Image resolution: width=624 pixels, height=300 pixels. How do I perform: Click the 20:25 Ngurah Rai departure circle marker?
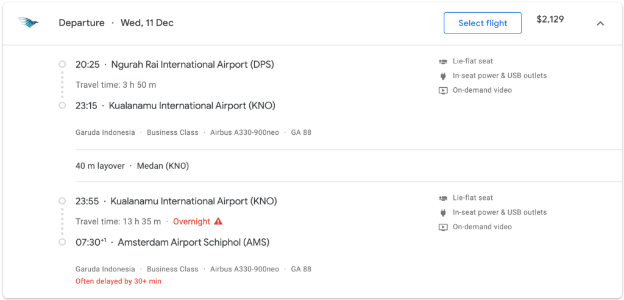(62, 64)
